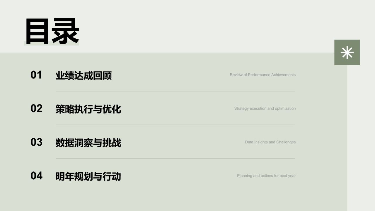
Task: Go to the 数据洞察与挑战 section
Action: pyautogui.click(x=88, y=143)
